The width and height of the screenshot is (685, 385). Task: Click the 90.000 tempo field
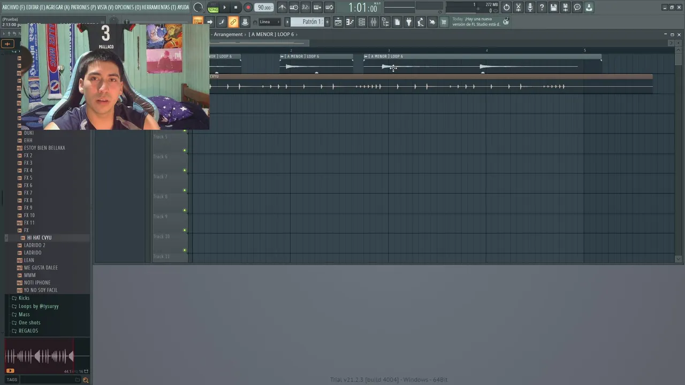pos(264,7)
